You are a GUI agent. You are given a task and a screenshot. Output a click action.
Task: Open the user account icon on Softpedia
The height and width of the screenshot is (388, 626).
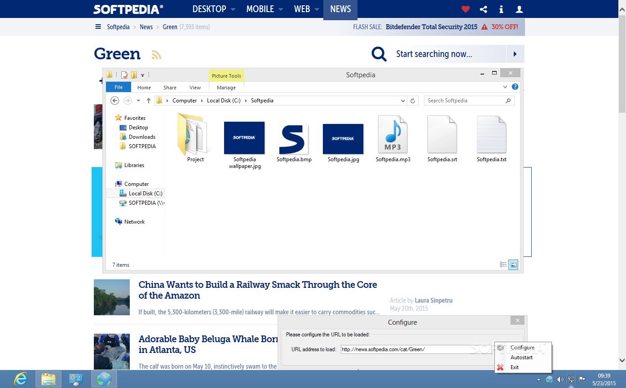(x=520, y=9)
